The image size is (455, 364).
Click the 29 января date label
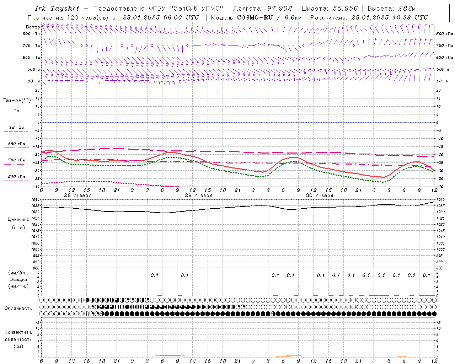pos(199,196)
